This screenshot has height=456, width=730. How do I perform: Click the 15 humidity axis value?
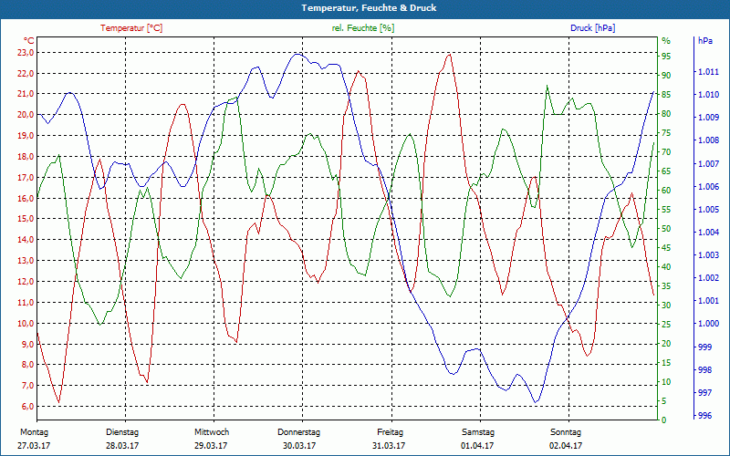tap(666, 363)
